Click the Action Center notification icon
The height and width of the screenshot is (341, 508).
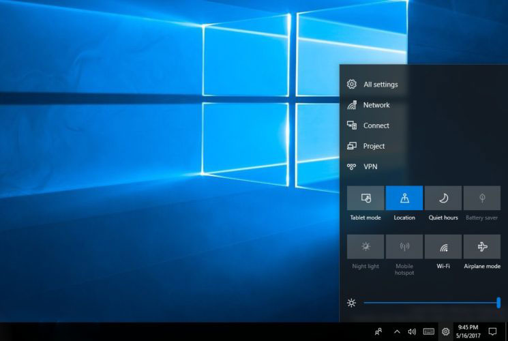tap(492, 331)
